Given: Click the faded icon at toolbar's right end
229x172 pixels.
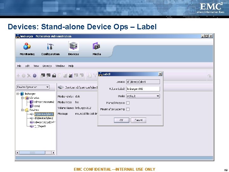Looking at the screenshot, I should pos(209,76).
